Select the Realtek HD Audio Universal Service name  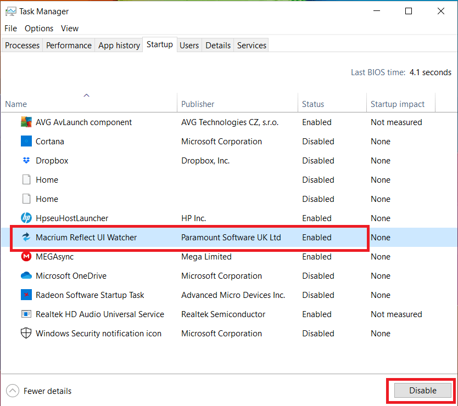100,314
